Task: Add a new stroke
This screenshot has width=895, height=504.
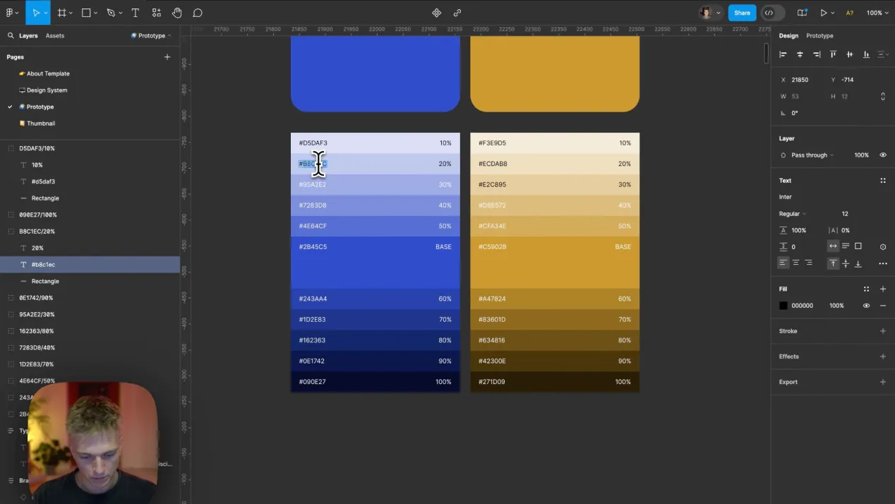Action: pos(882,331)
